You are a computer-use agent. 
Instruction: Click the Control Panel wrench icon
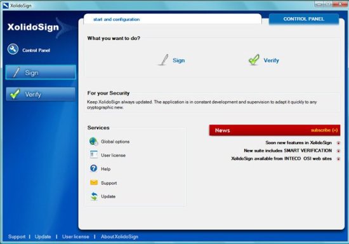pos(13,49)
